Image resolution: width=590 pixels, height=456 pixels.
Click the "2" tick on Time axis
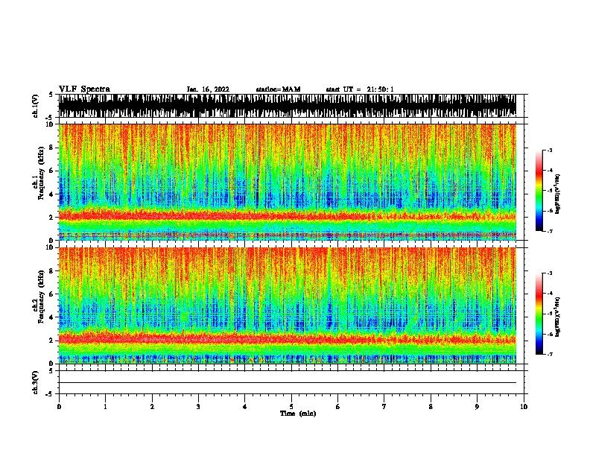pyautogui.click(x=152, y=407)
